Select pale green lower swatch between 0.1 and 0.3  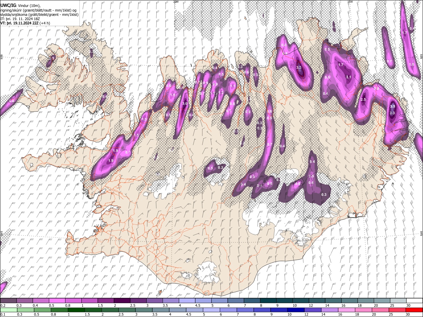[8, 310]
